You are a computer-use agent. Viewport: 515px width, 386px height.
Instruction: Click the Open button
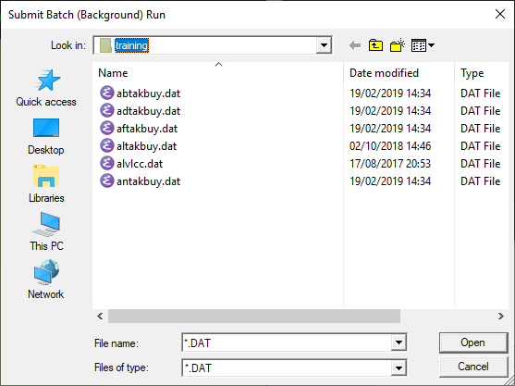click(473, 342)
